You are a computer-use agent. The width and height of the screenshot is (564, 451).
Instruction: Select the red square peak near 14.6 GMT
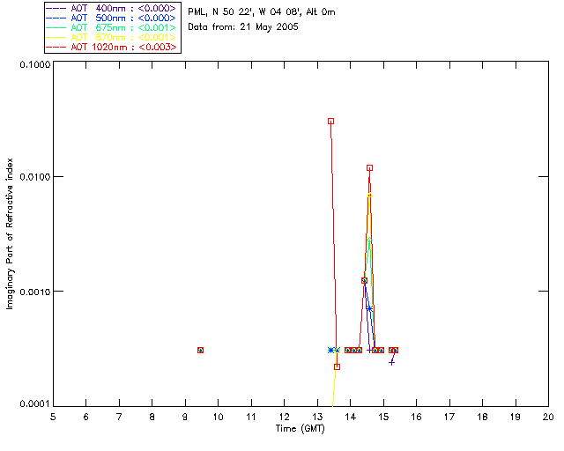point(369,168)
